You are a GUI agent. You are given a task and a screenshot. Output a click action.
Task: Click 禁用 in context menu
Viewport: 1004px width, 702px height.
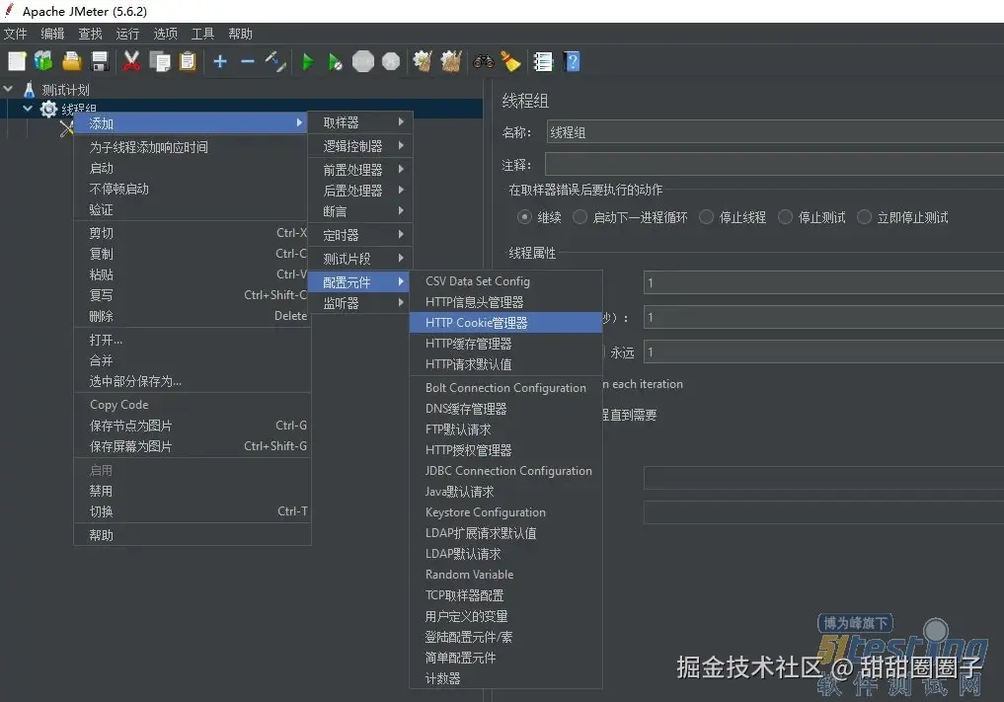[193, 491]
